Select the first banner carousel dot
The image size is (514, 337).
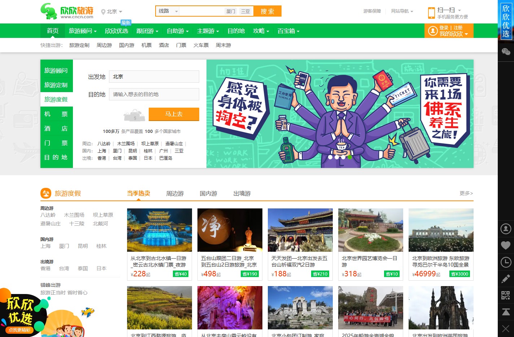click(330, 157)
